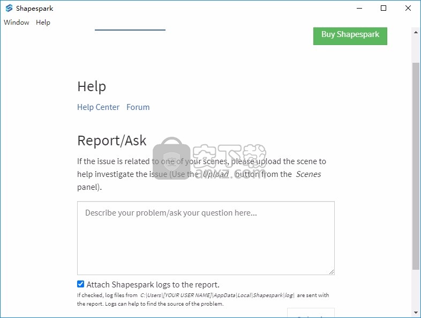Open the Window menu
This screenshot has height=318, width=421.
coord(17,23)
